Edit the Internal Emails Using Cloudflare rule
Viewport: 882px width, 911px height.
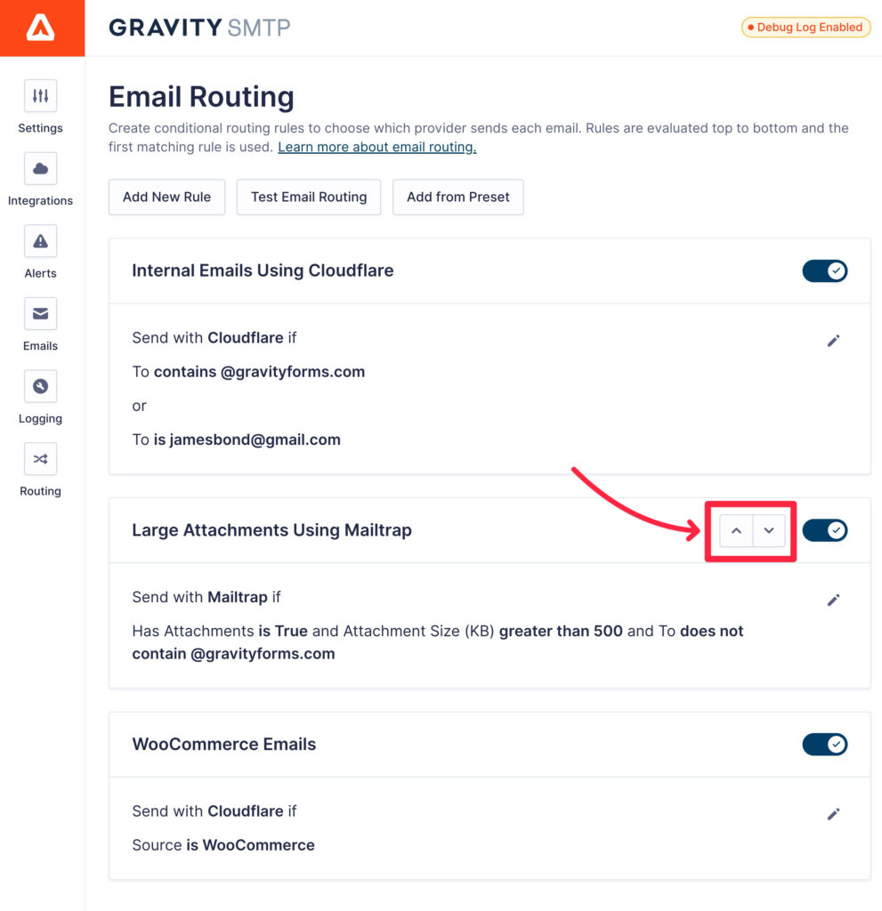(833, 341)
